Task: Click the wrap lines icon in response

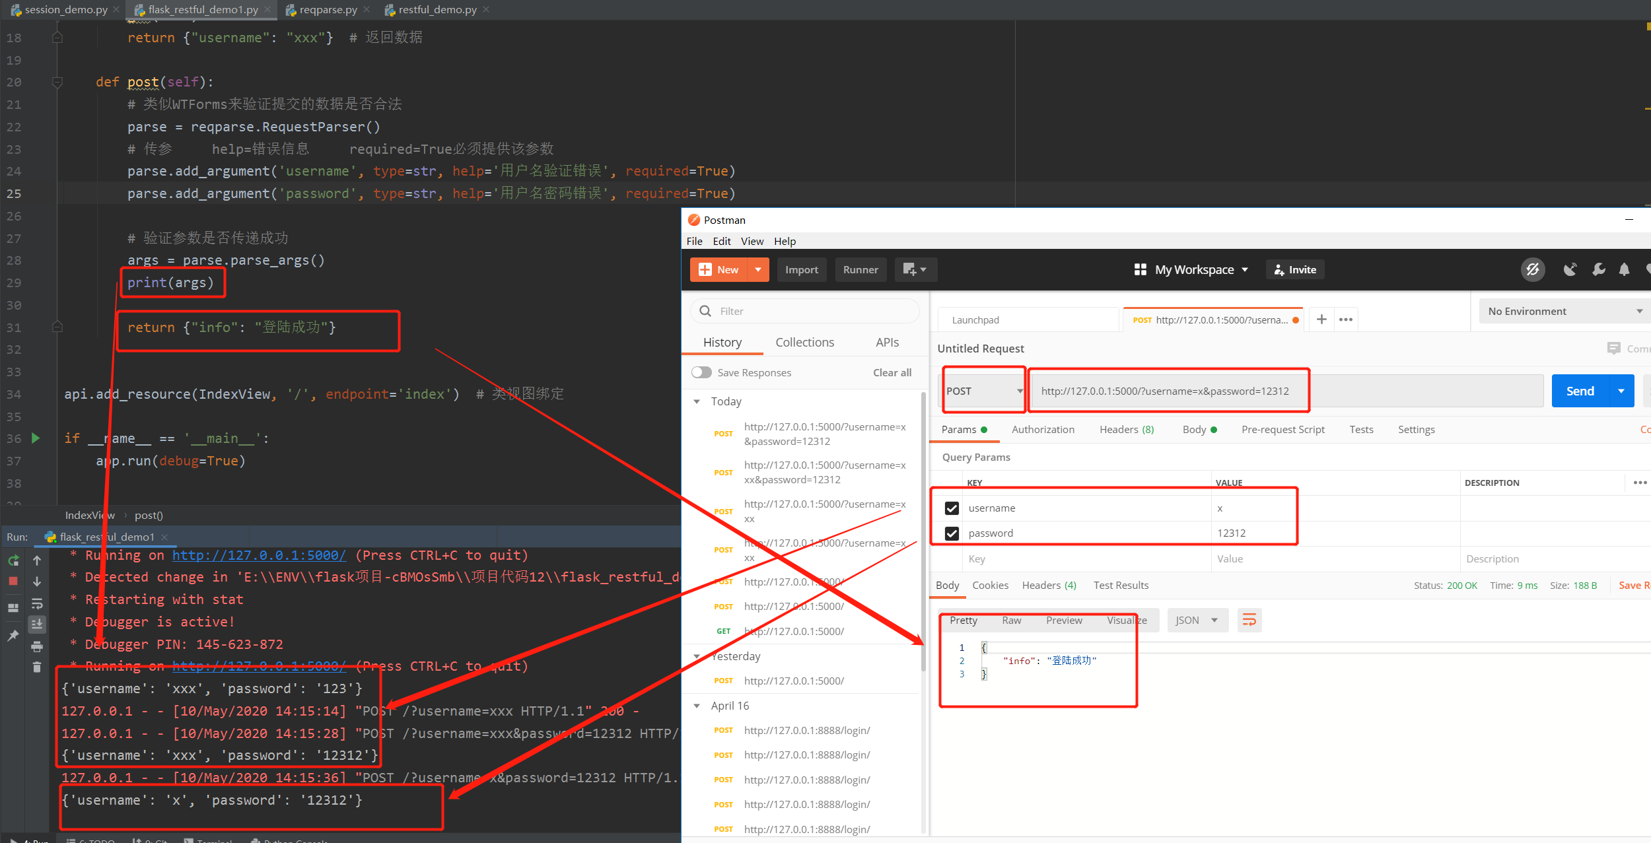Action: point(1249,620)
